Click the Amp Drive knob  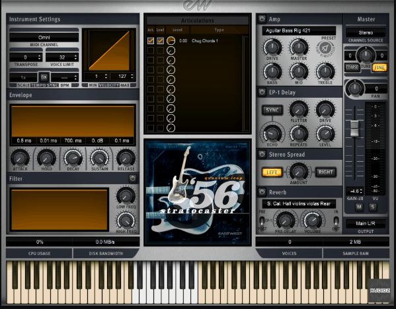click(272, 48)
